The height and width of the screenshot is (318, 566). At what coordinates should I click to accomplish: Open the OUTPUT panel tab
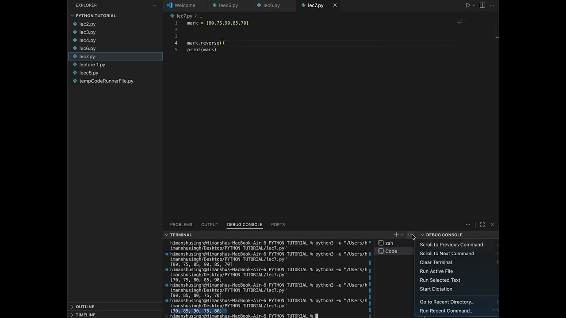pos(210,224)
